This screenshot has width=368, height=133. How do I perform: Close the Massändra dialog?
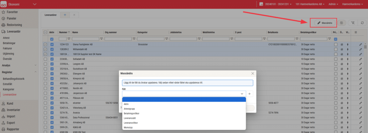(x=253, y=73)
